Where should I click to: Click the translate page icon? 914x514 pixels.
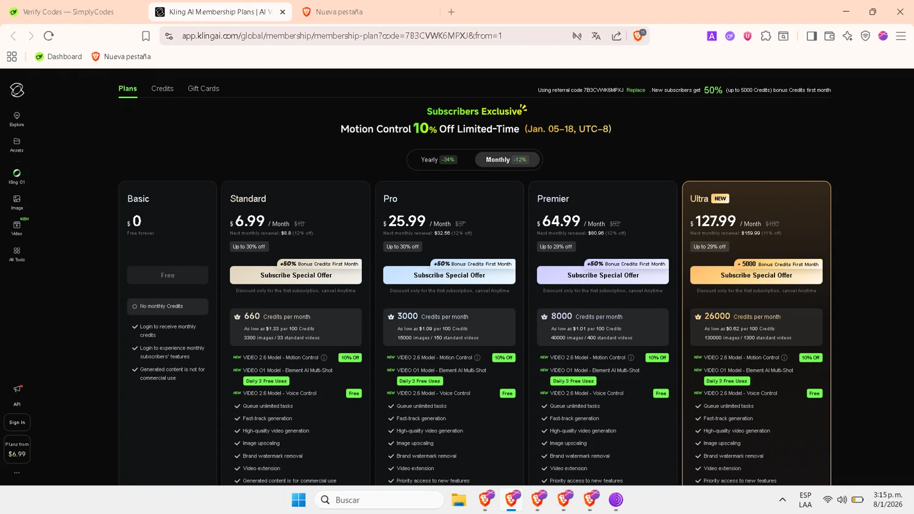(596, 36)
